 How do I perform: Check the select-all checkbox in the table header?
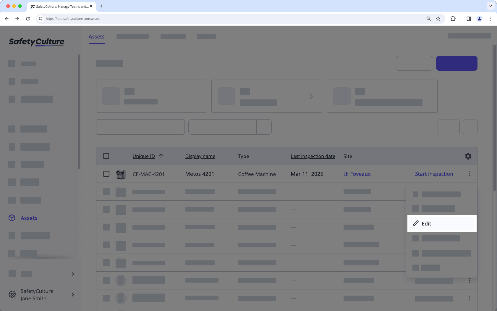[x=106, y=156]
